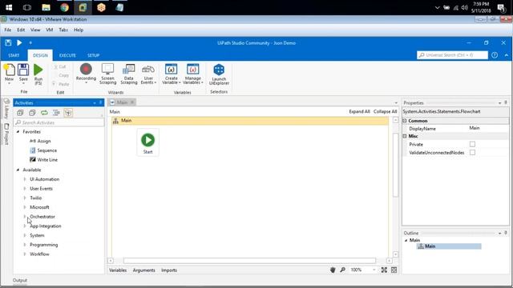The height and width of the screenshot is (288, 513).
Task: Click collapse all icon in Activities toolbar
Action: click(32, 113)
